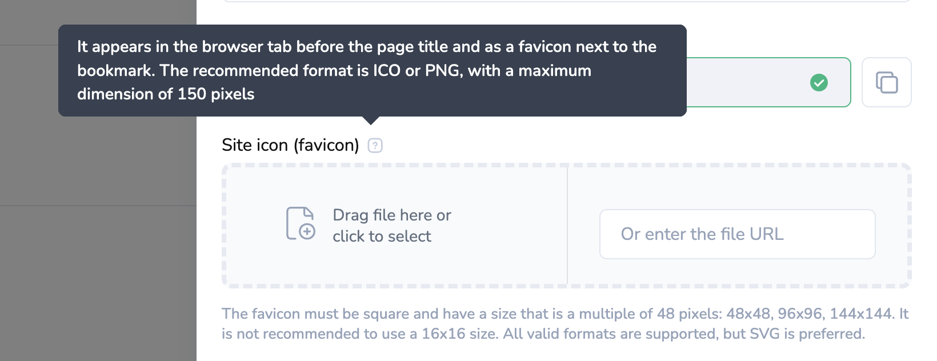
Task: Click the dimmed gray panel on the left
Action: 97,257
